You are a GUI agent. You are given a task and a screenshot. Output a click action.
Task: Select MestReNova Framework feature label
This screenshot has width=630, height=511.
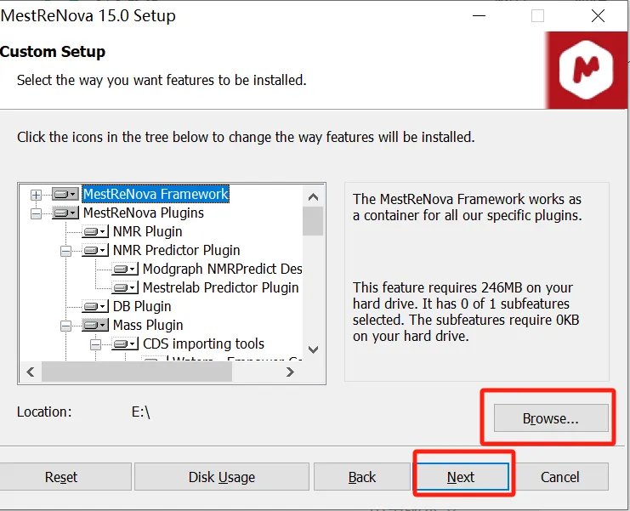click(156, 194)
